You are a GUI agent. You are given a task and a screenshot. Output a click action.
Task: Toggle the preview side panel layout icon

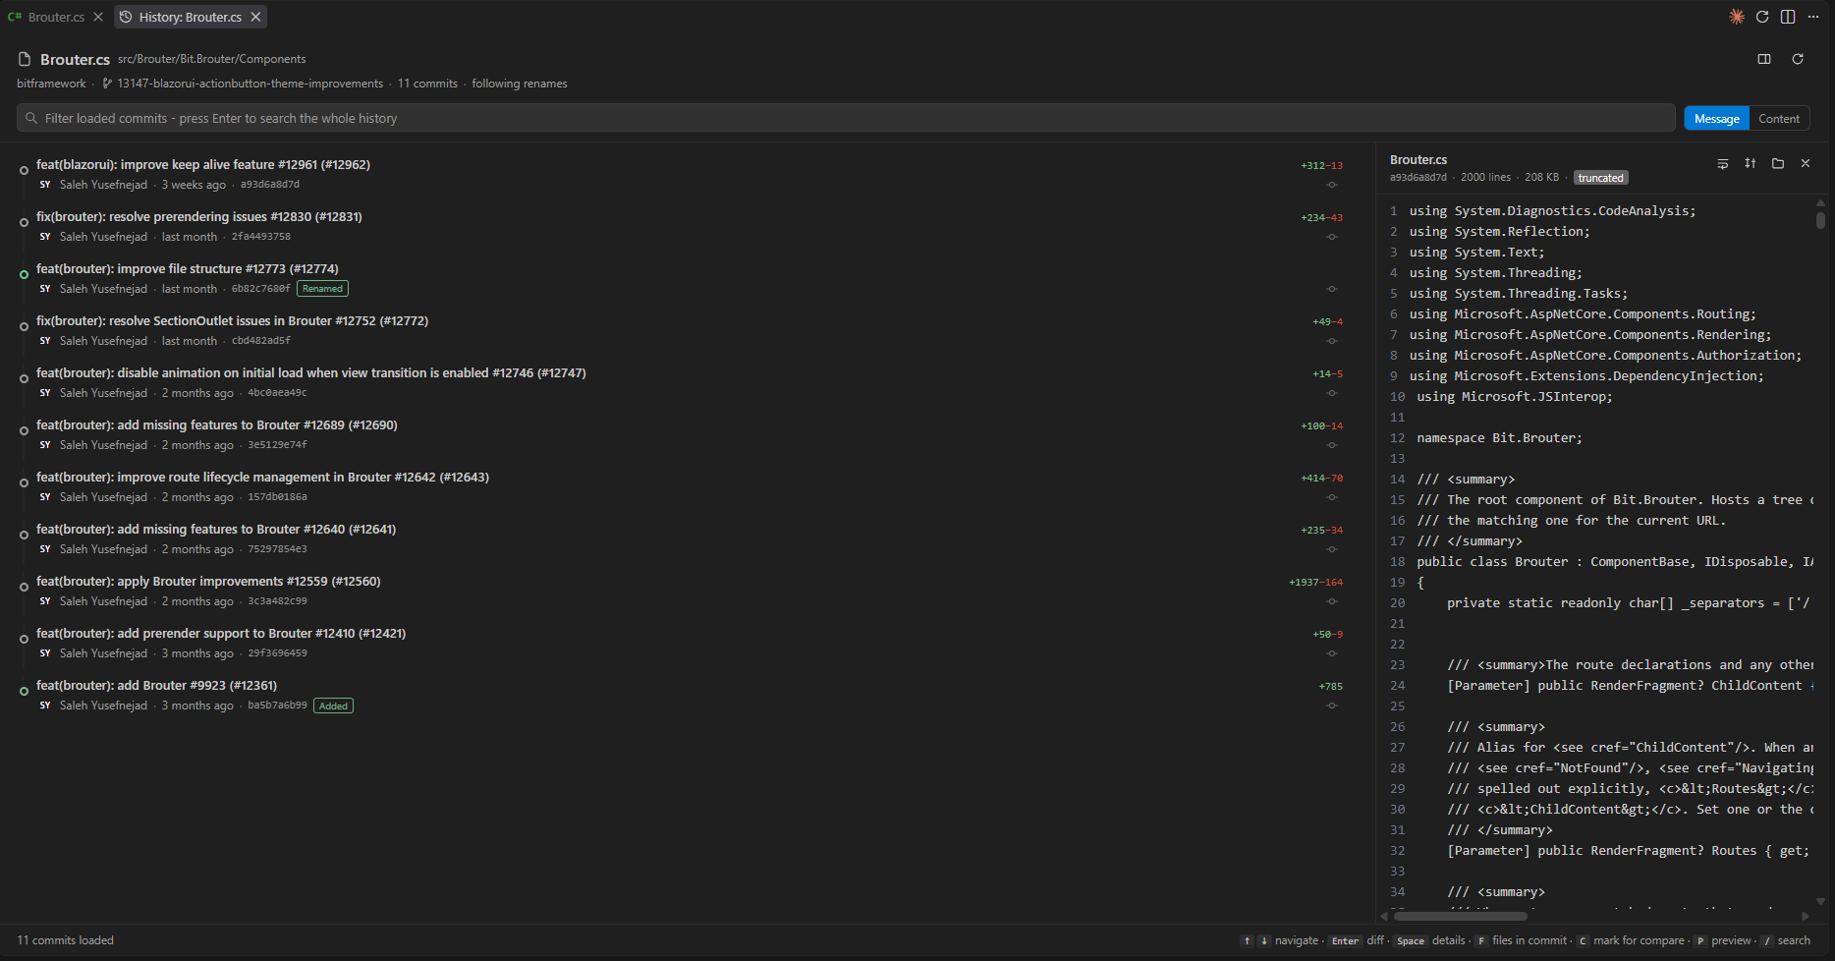pos(1764,59)
